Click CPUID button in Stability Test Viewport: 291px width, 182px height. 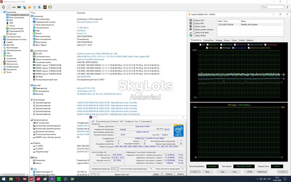[250, 172]
